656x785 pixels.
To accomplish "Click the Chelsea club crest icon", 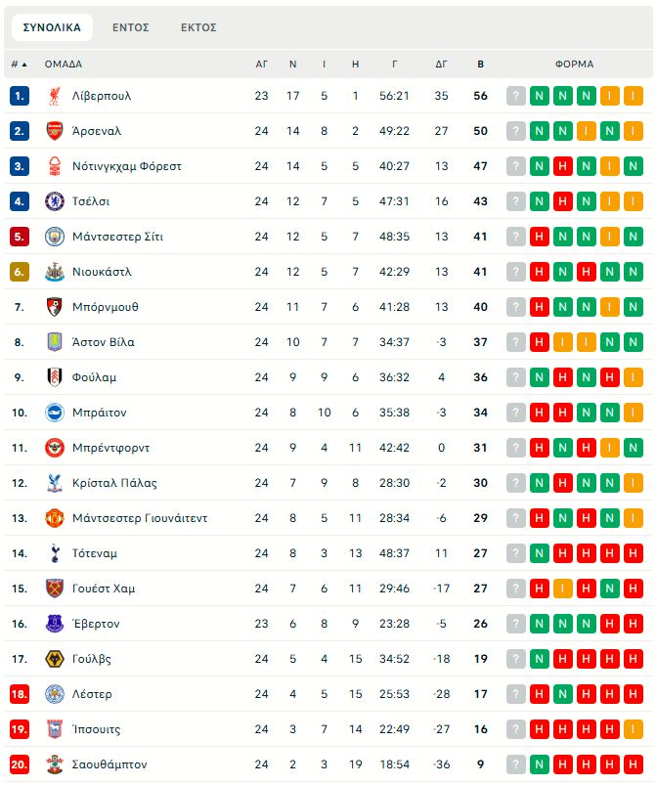I will pyautogui.click(x=55, y=201).
